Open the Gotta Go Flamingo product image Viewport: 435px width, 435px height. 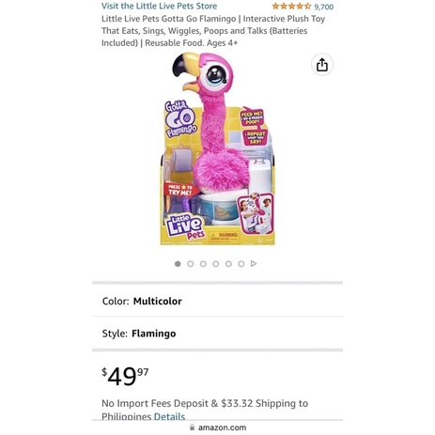click(x=217, y=148)
